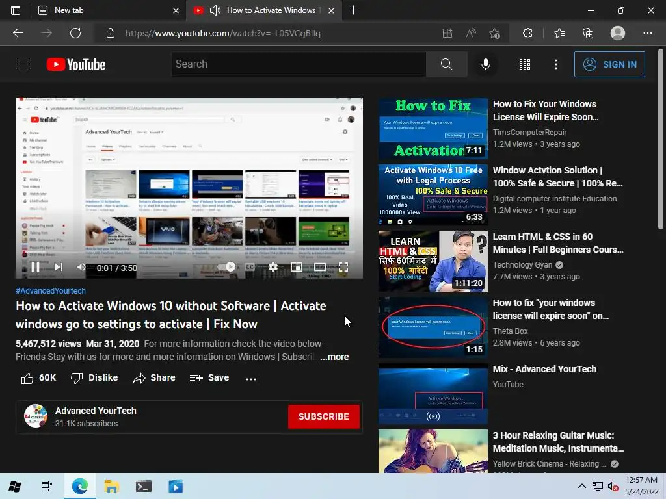Enable theater mode
The height and width of the screenshot is (499, 666).
coord(320,267)
